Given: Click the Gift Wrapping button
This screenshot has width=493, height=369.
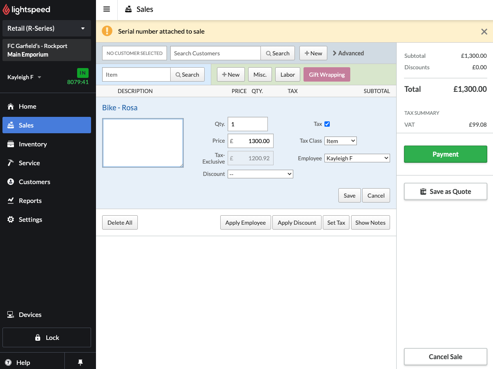Looking at the screenshot, I should coord(327,75).
